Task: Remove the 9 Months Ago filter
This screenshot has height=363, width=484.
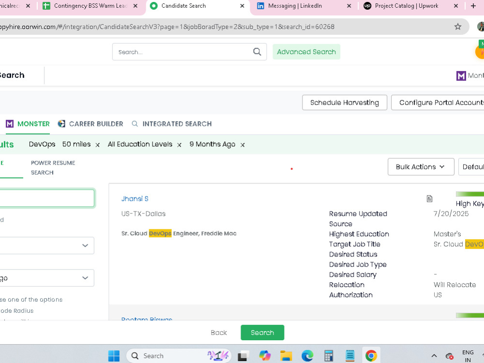Action: 242,145
